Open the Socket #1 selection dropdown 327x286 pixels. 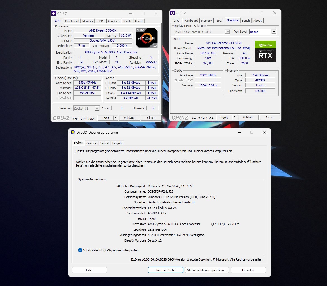click(97, 109)
